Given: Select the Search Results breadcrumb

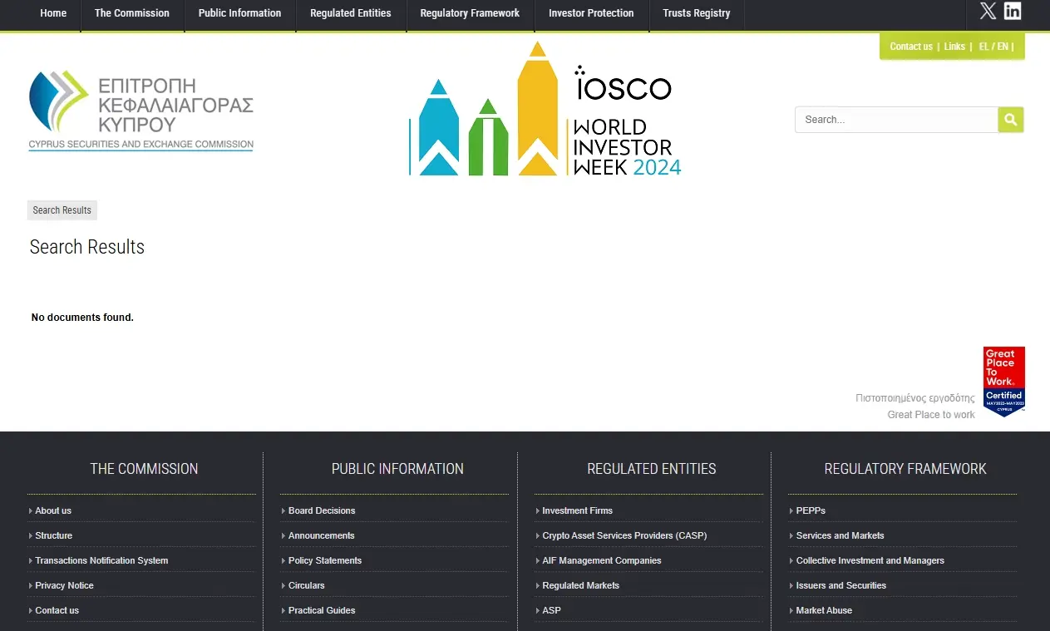Looking at the screenshot, I should click(x=62, y=210).
